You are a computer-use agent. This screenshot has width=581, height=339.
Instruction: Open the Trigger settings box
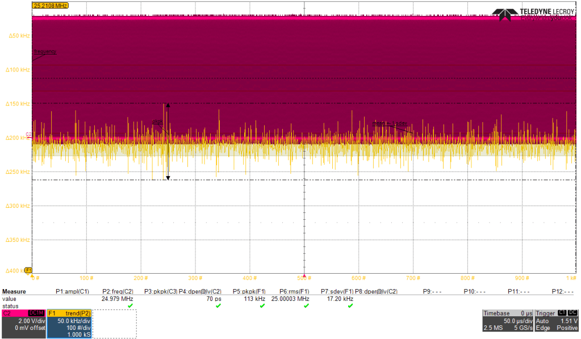pyautogui.click(x=557, y=320)
